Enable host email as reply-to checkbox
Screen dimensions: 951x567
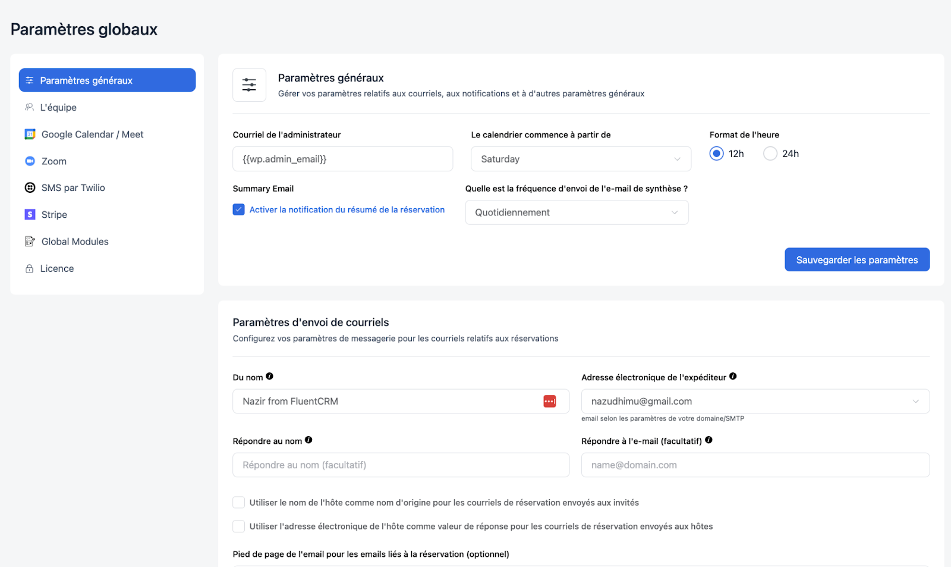(x=239, y=527)
